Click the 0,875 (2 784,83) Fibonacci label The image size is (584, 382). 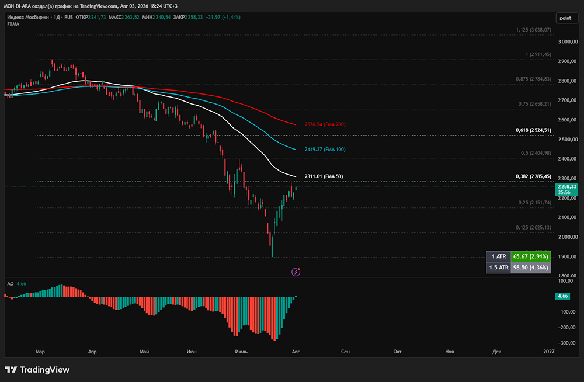(533, 79)
